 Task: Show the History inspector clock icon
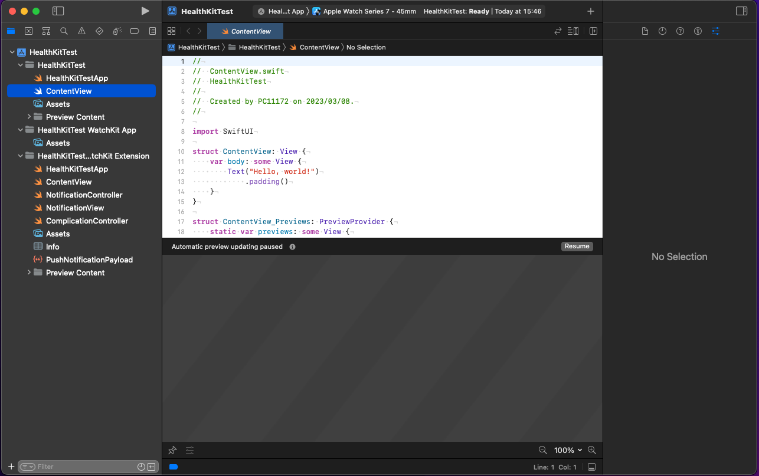click(x=662, y=31)
